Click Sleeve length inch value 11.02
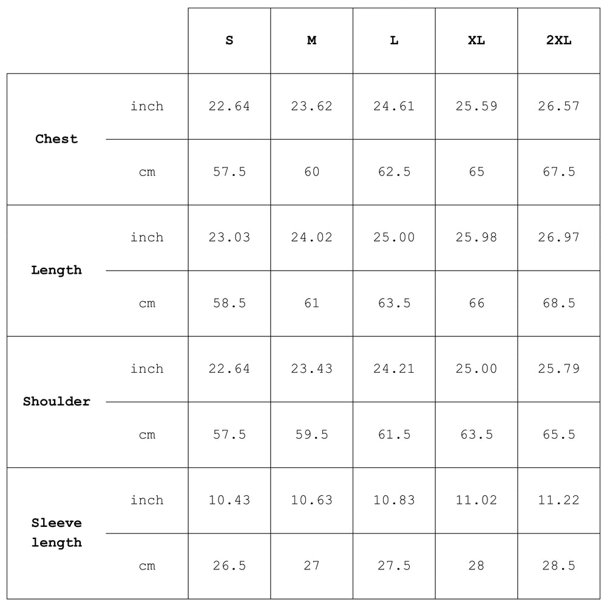The height and width of the screenshot is (607, 607). click(x=476, y=500)
